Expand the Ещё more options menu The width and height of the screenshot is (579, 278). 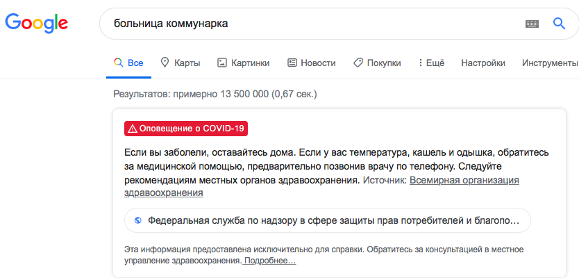pyautogui.click(x=431, y=63)
